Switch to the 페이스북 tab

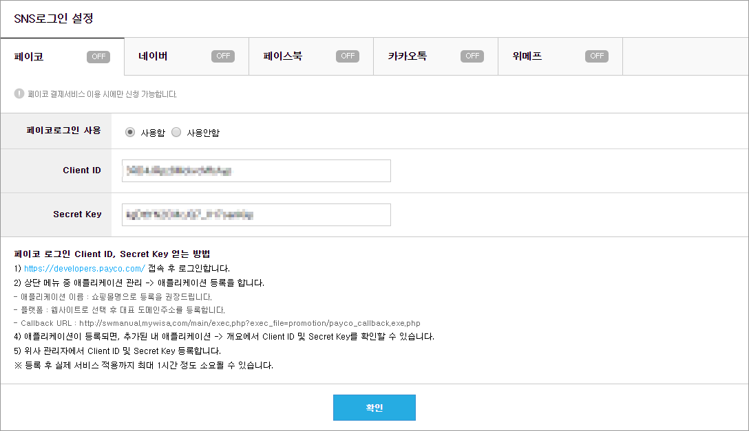coord(282,56)
